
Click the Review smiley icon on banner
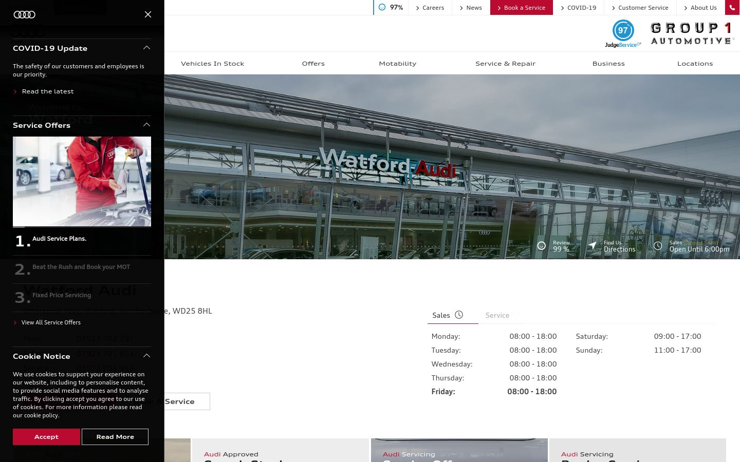pos(541,246)
